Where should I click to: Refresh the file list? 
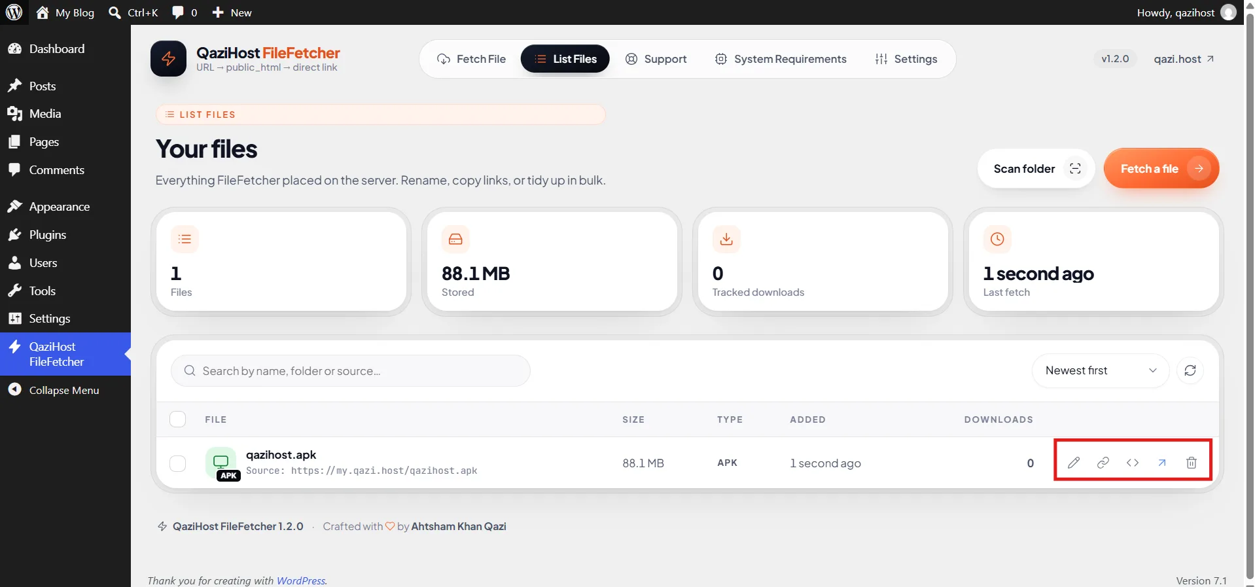click(1190, 370)
